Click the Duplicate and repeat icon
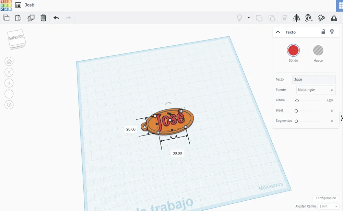Image resolution: width=343 pixels, height=211 pixels. coord(31,18)
